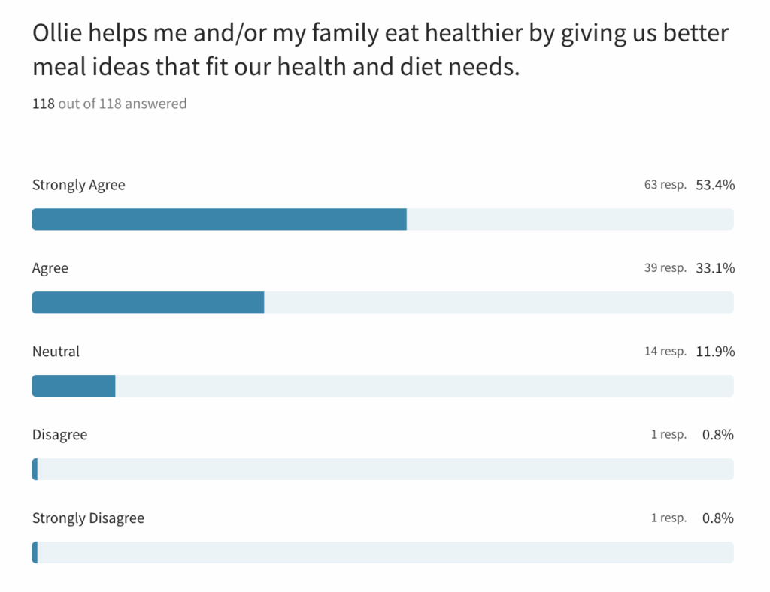Click the Agree filled bar segment
Image resolution: width=770 pixels, height=592 pixels.
(x=148, y=303)
